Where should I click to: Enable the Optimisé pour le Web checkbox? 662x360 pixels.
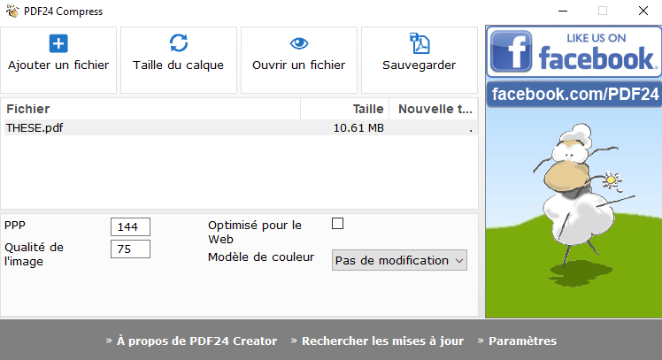point(337,223)
